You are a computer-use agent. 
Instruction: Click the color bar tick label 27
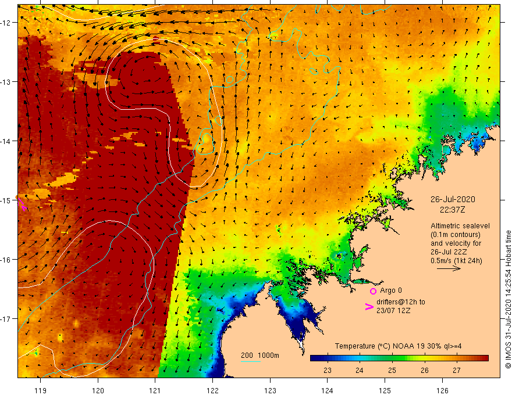[457, 370]
